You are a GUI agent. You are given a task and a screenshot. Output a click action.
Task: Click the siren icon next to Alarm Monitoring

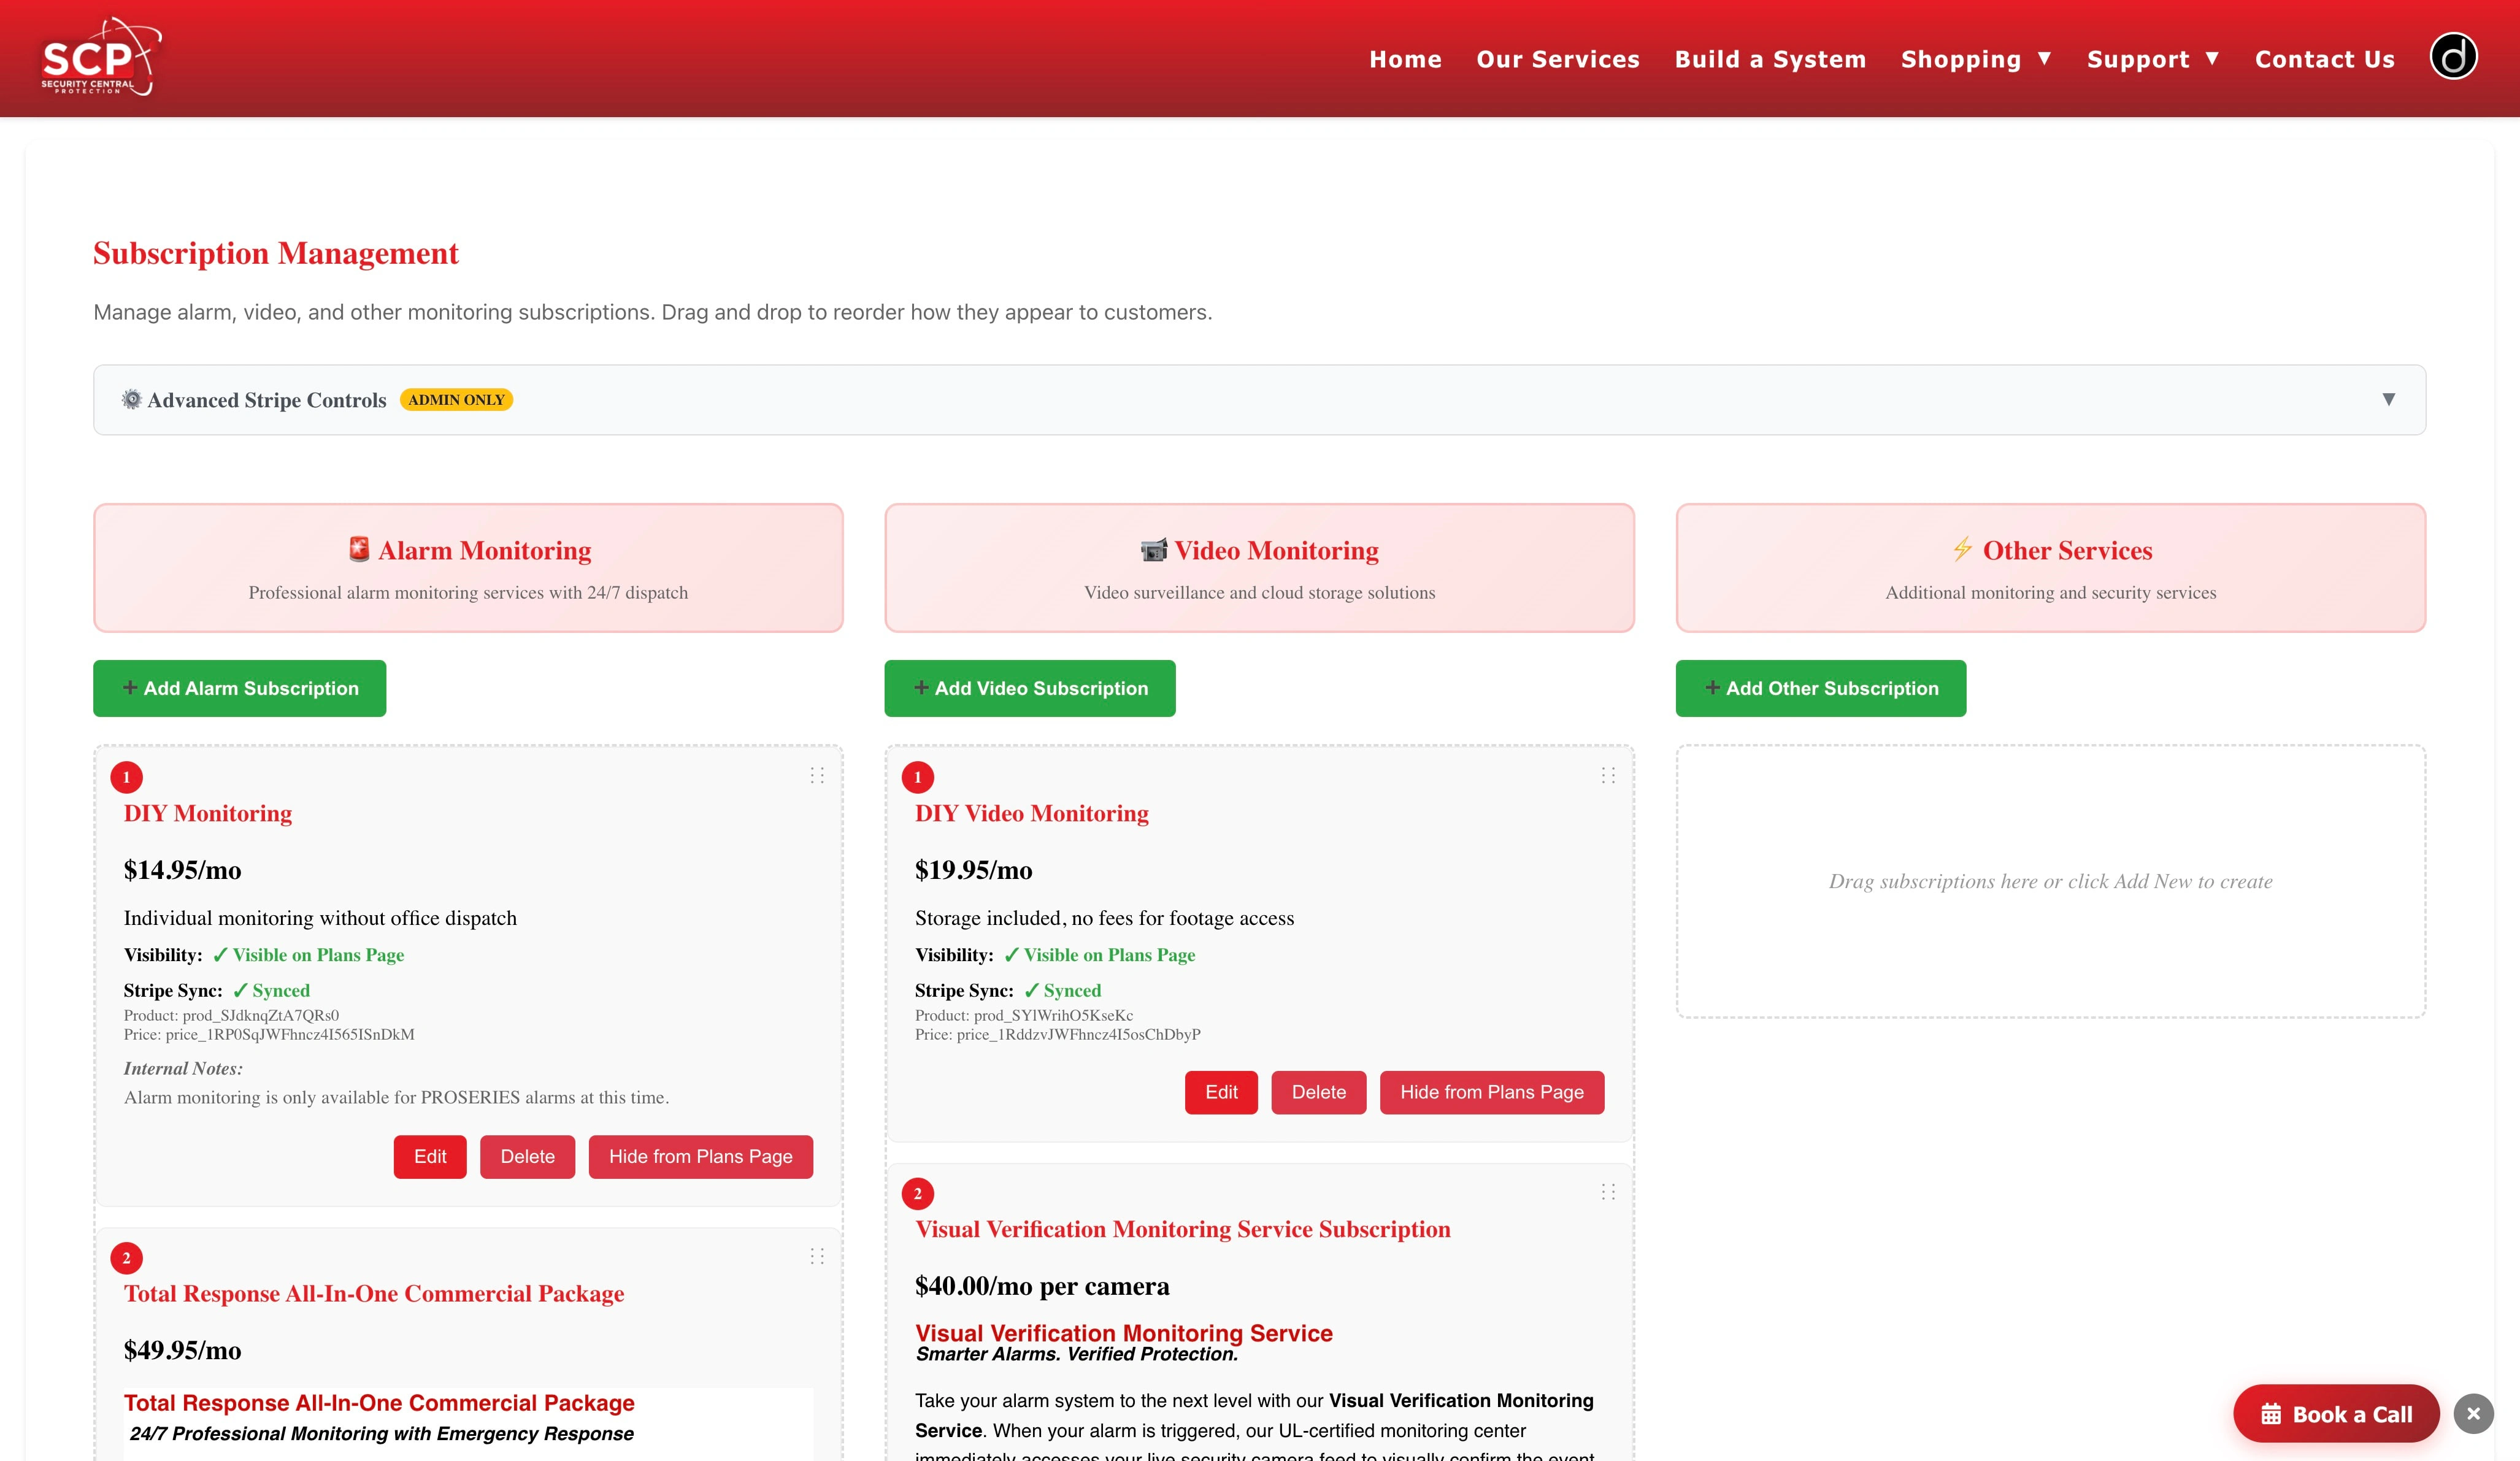pos(359,549)
